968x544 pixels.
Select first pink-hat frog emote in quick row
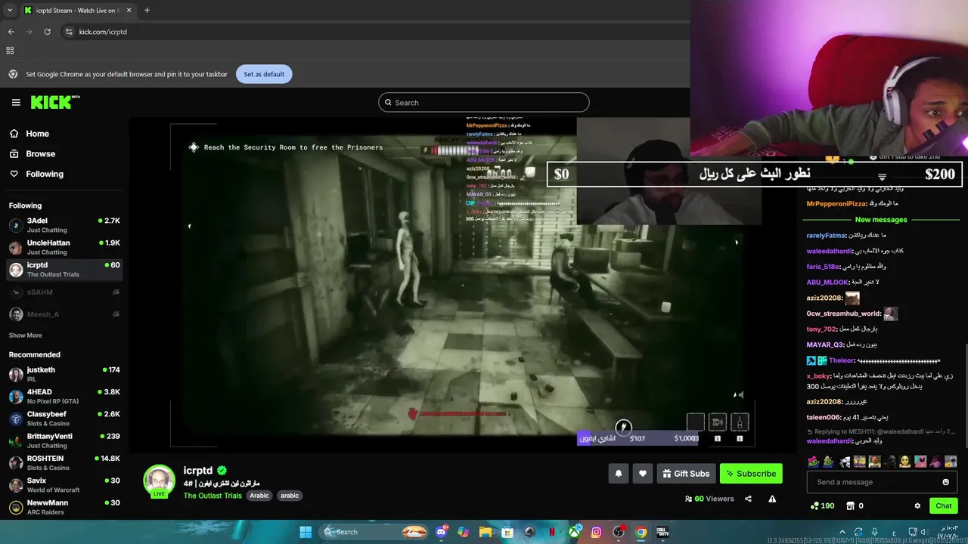coord(813,461)
